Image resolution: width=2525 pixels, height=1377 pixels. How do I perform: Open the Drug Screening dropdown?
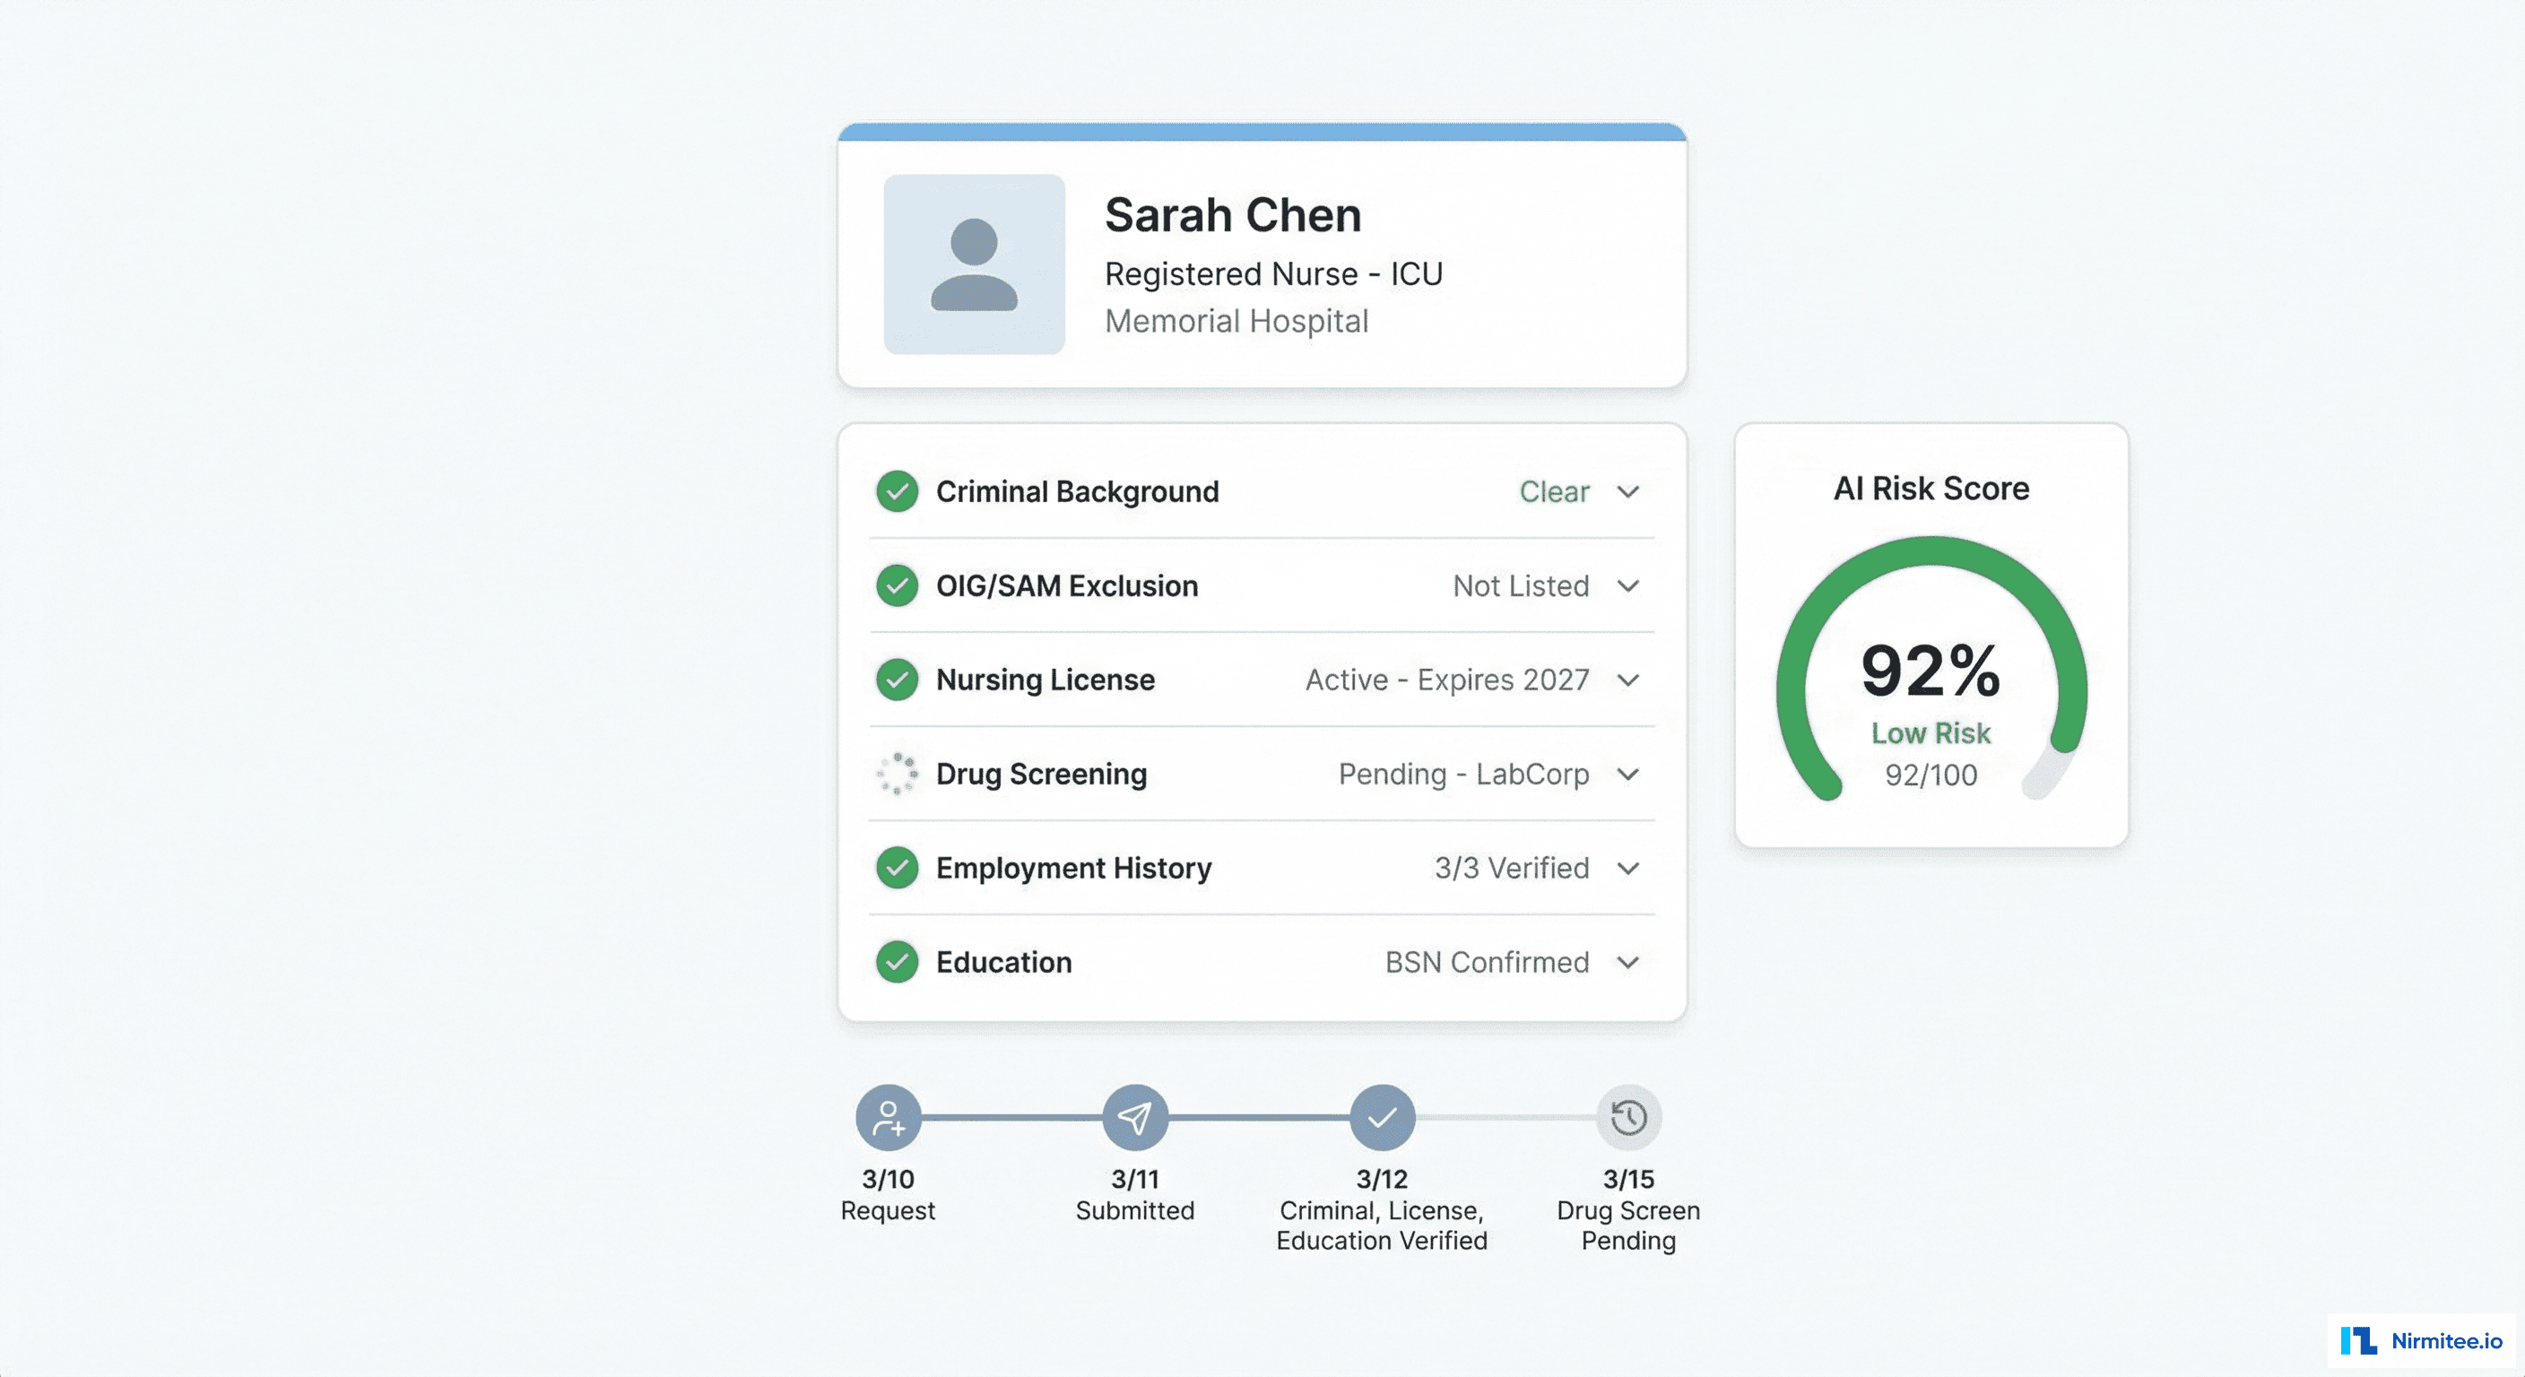click(1628, 775)
